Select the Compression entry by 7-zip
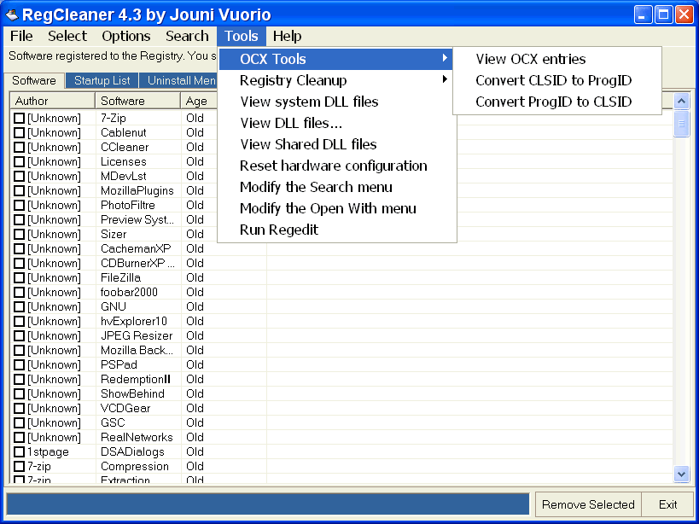The image size is (699, 524). tap(135, 467)
